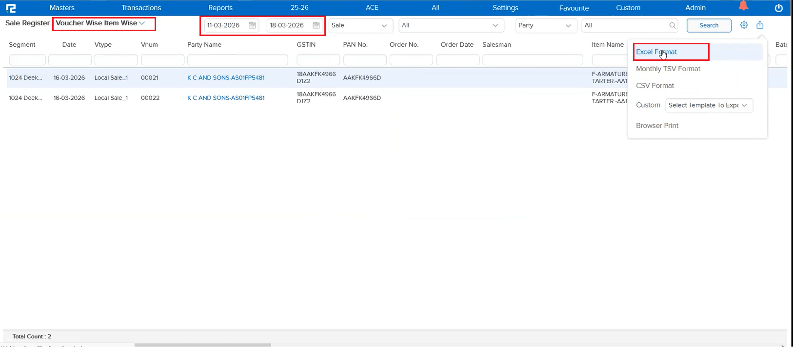Click the Vnum column header

point(149,45)
